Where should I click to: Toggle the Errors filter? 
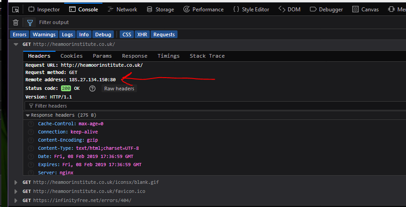[x=20, y=34]
